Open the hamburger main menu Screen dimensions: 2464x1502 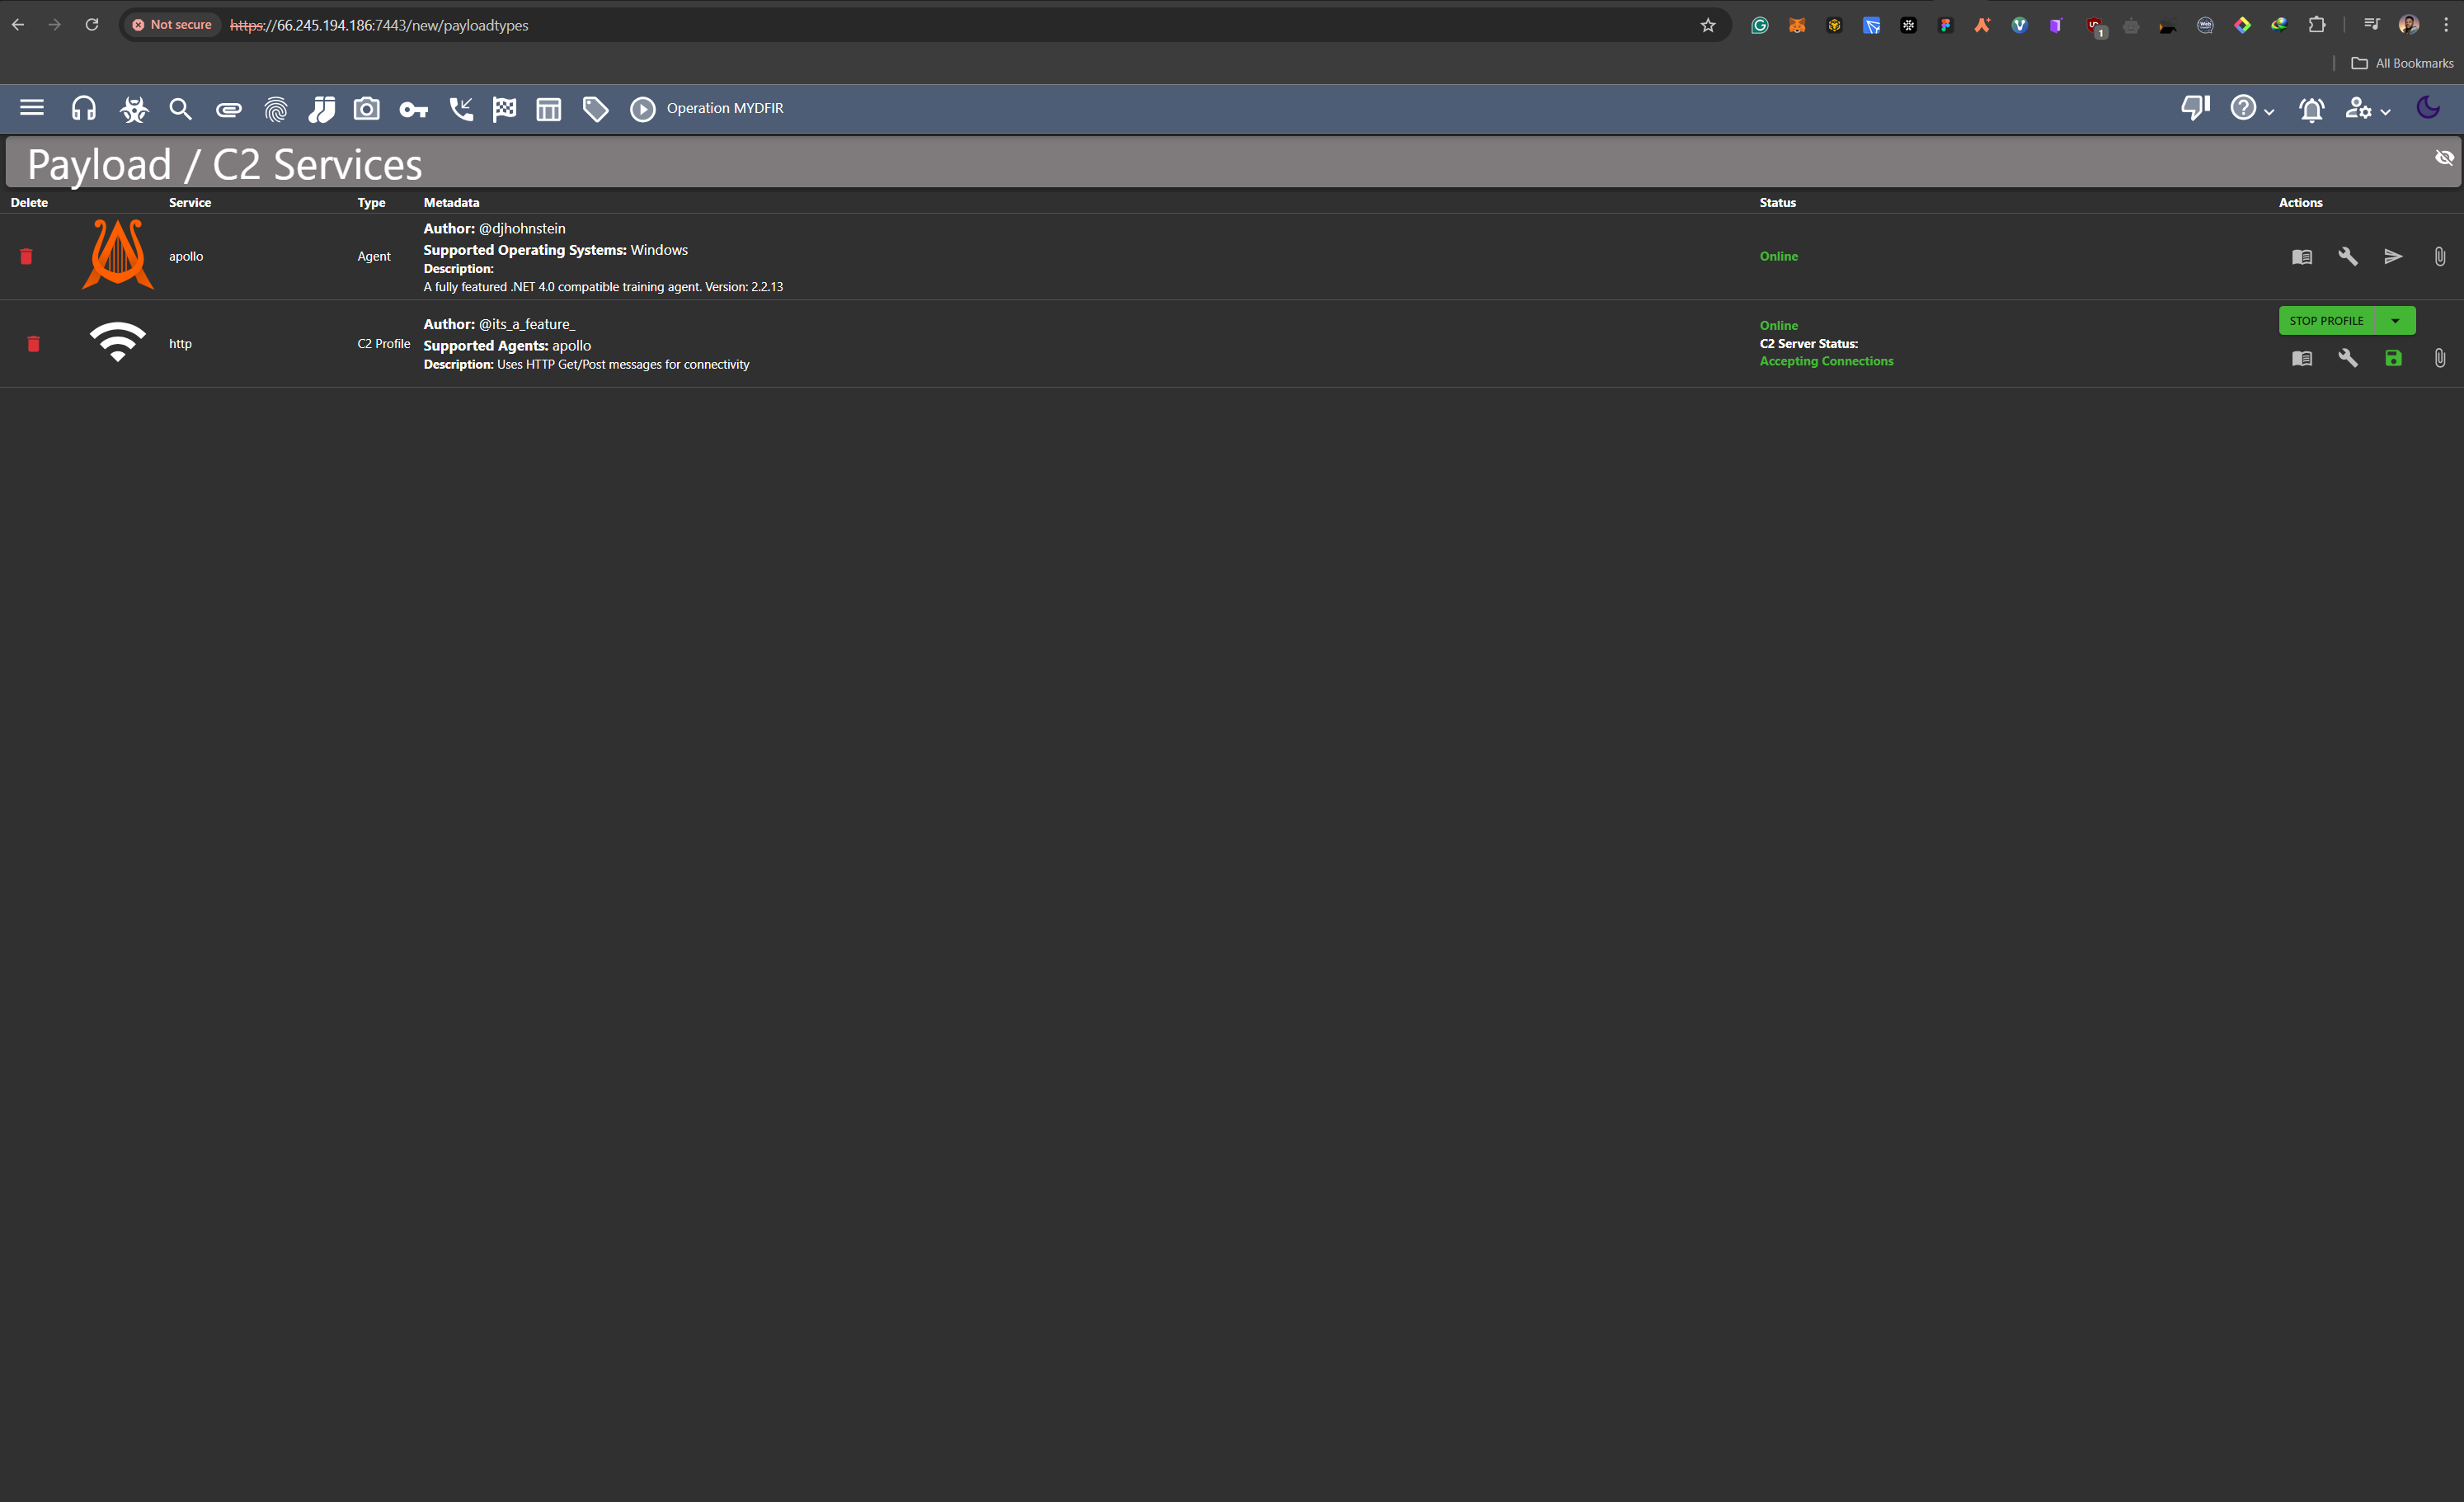(x=32, y=108)
